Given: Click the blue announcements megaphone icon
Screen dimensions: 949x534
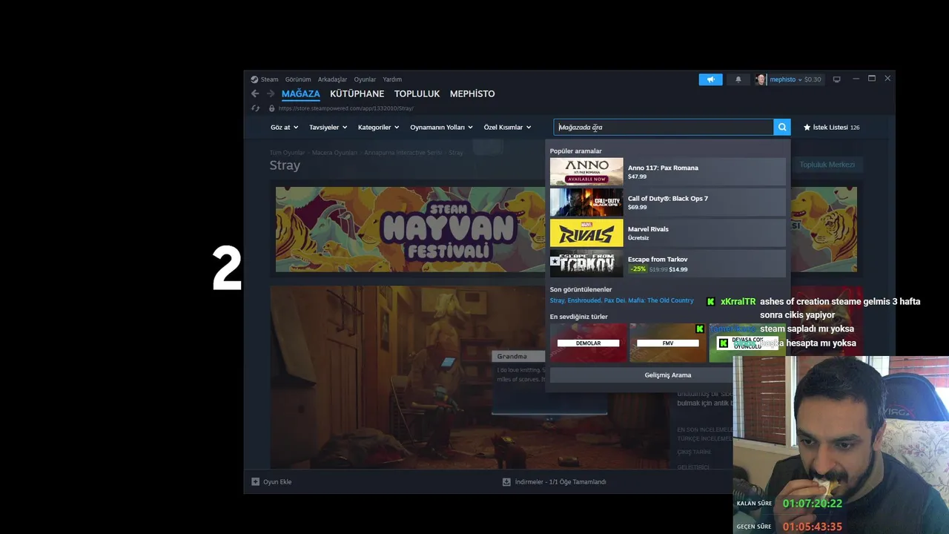Looking at the screenshot, I should coord(710,79).
